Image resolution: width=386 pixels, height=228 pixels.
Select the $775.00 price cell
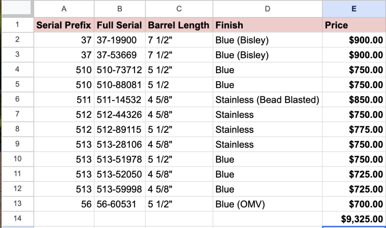(x=354, y=129)
